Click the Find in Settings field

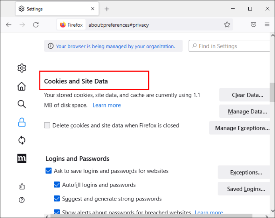pyautogui.click(x=230, y=46)
